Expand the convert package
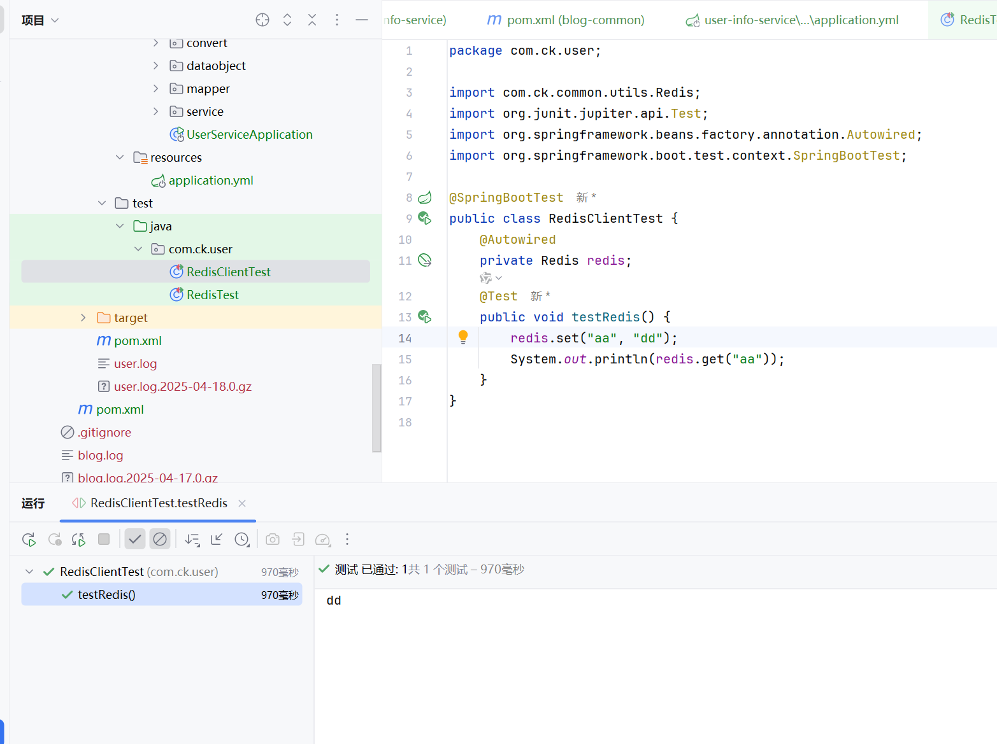Image resolution: width=997 pixels, height=744 pixels. point(156,43)
